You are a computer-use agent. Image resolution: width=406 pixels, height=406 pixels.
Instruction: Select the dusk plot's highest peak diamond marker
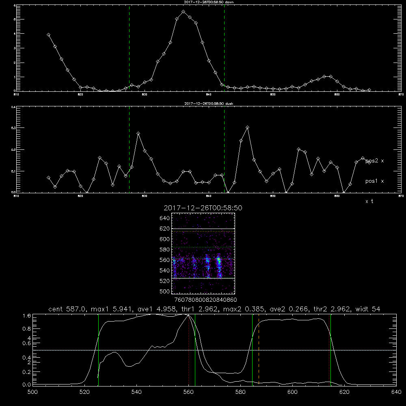(248, 127)
